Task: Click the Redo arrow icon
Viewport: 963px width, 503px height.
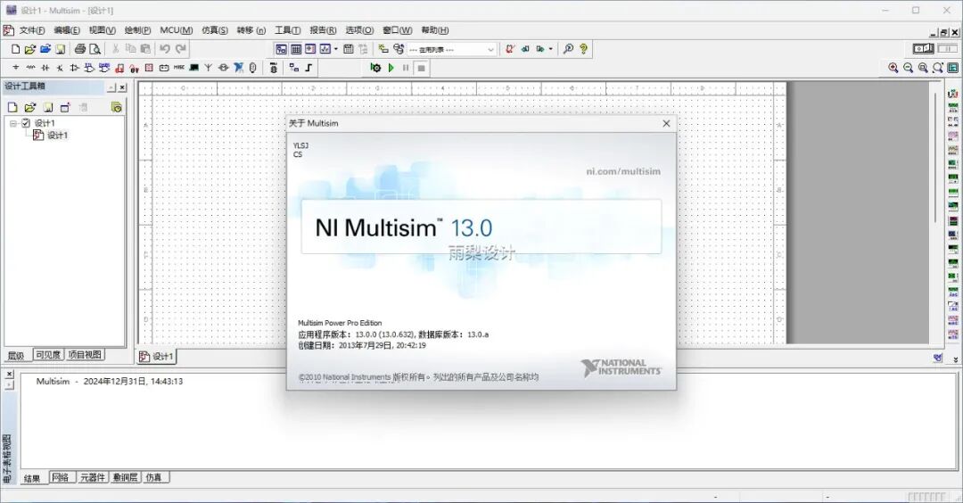Action: pos(180,49)
